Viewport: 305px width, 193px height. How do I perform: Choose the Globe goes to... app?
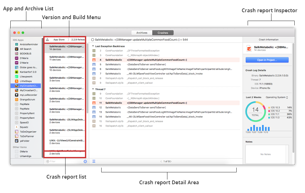[x=26, y=67]
